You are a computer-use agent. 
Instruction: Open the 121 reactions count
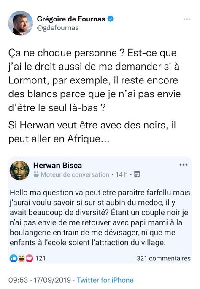(40, 258)
